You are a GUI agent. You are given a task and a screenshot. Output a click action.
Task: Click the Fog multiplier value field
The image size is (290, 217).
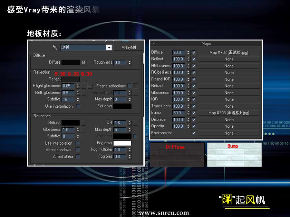(x=120, y=149)
